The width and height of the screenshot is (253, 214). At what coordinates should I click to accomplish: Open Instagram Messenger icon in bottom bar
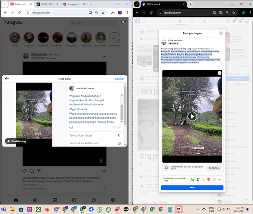(94, 200)
